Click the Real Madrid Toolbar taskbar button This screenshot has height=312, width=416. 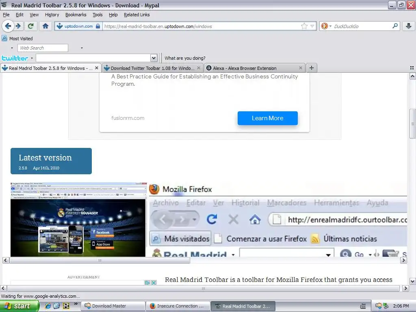pyautogui.click(x=243, y=306)
